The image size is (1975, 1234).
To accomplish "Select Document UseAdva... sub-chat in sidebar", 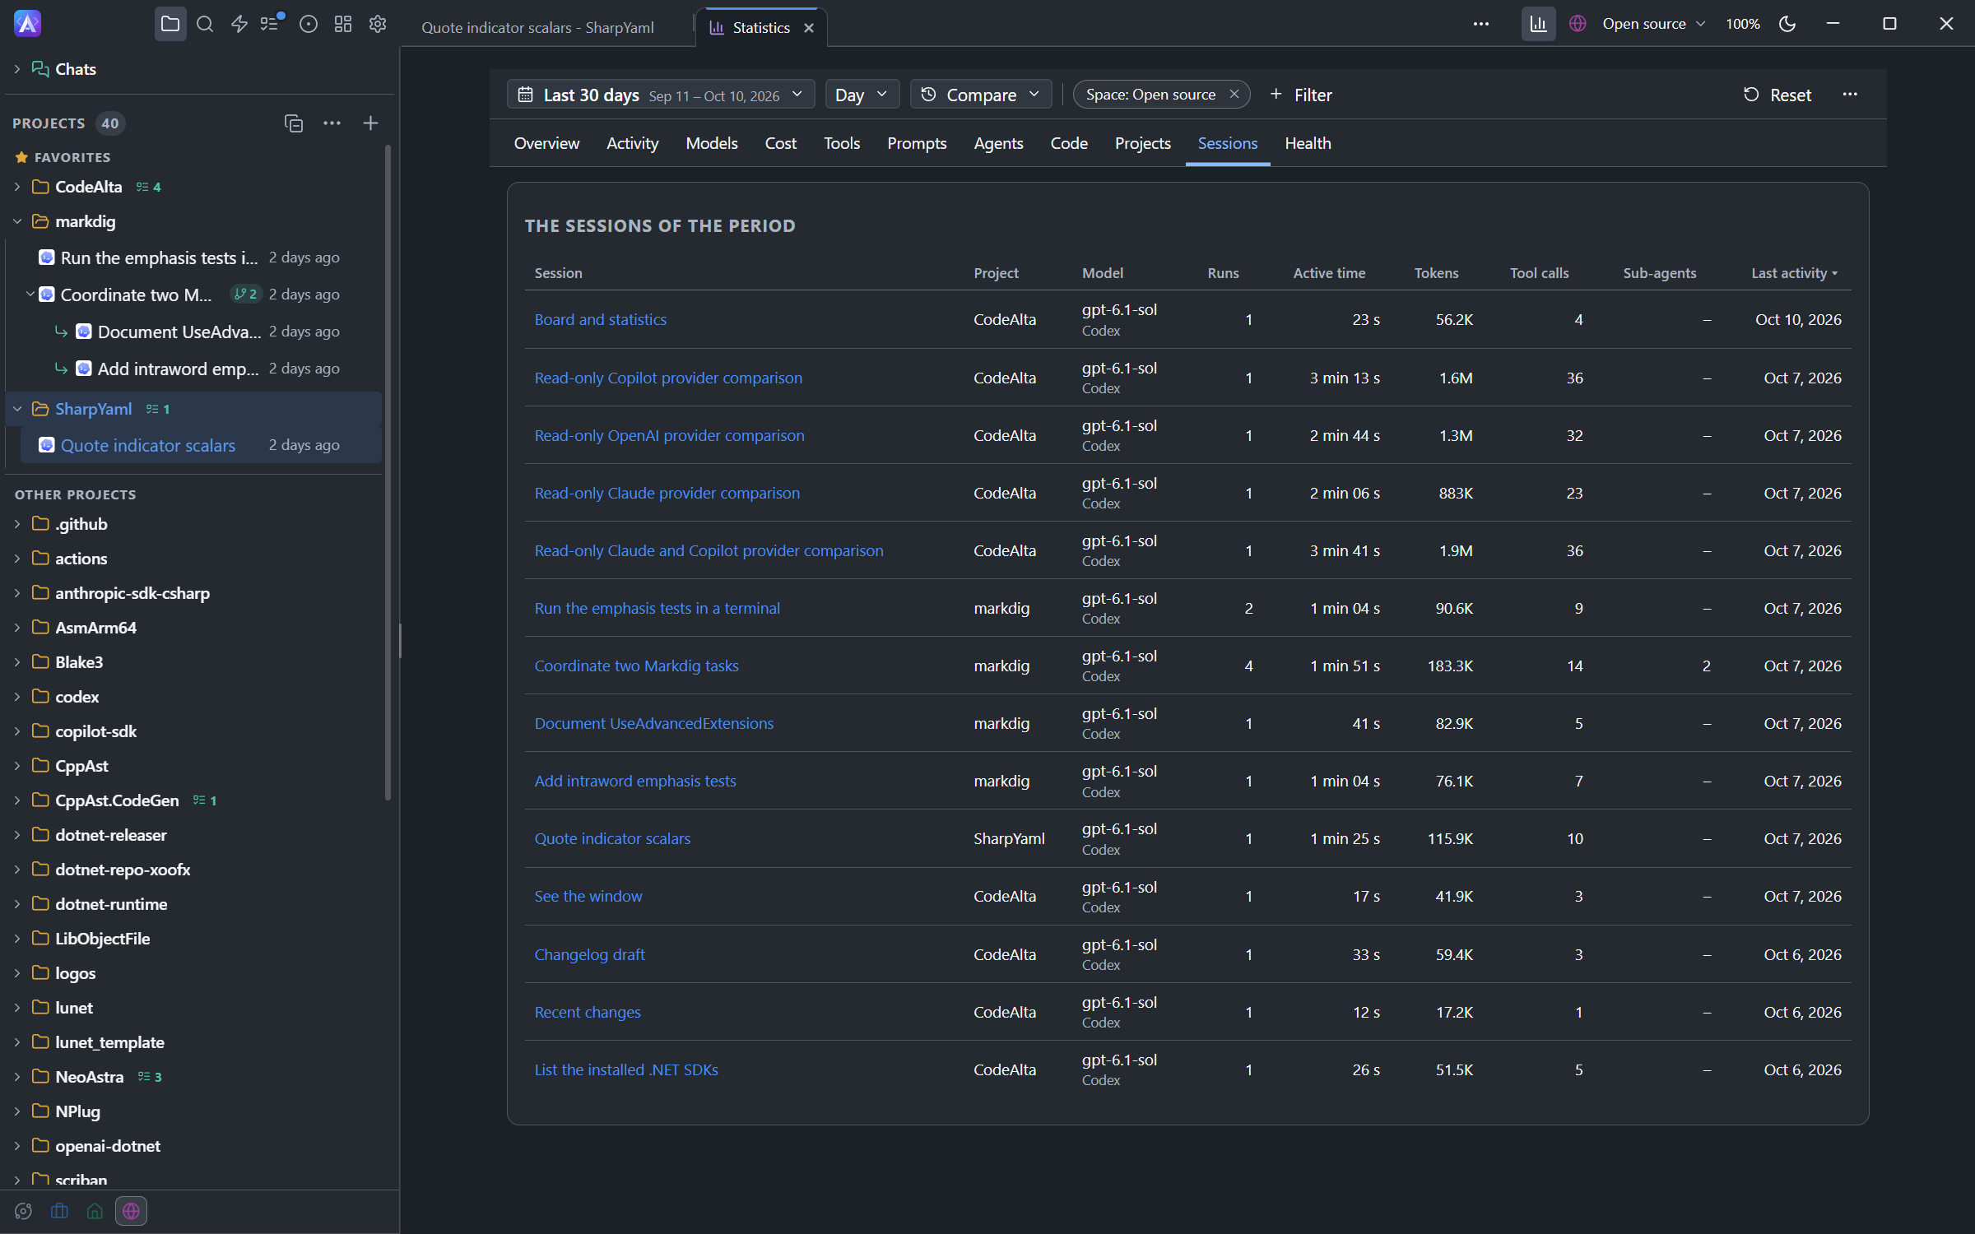I will pyautogui.click(x=201, y=332).
